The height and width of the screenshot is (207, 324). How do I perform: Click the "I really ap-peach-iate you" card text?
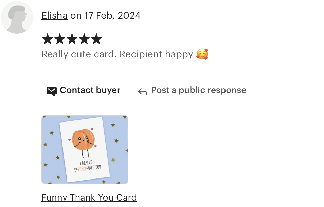tap(87, 166)
